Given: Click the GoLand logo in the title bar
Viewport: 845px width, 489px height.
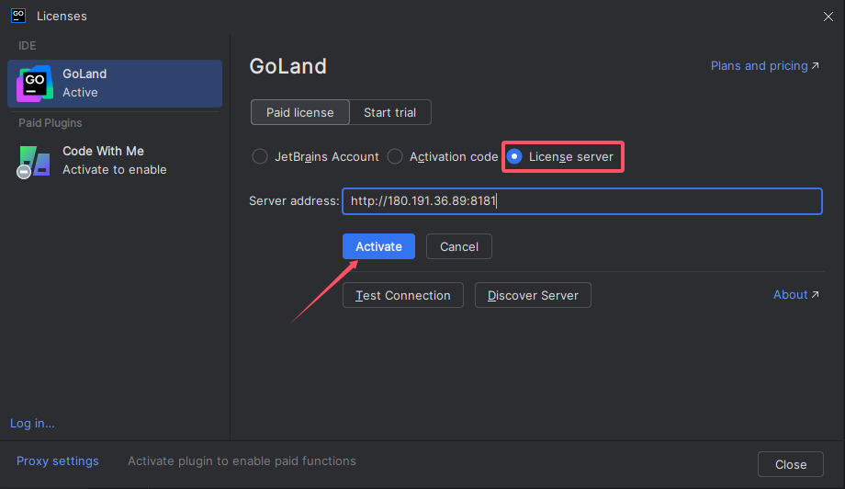Looking at the screenshot, I should (x=17, y=16).
